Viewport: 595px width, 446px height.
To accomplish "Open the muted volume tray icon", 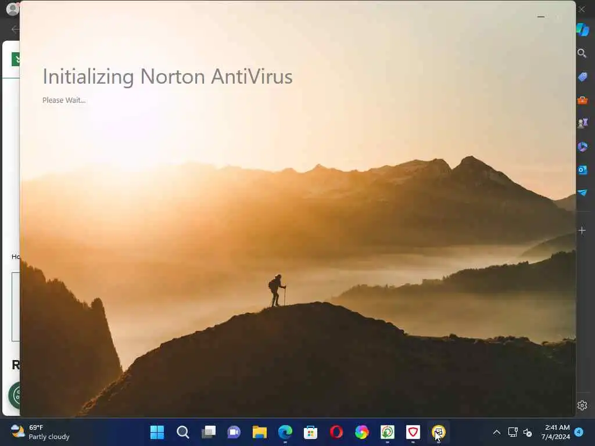I will tap(528, 432).
